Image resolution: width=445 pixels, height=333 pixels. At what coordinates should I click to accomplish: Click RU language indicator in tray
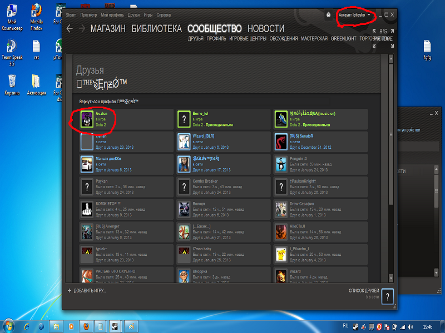coord(345,326)
